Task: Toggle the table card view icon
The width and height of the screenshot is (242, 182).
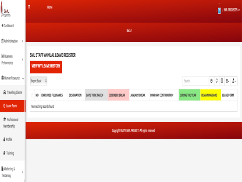Action: pyautogui.click(x=222, y=81)
